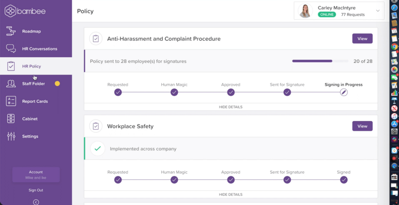Image resolution: width=399 pixels, height=205 pixels.
Task: Open the Cabinet drawer icon
Action: [x=11, y=119]
